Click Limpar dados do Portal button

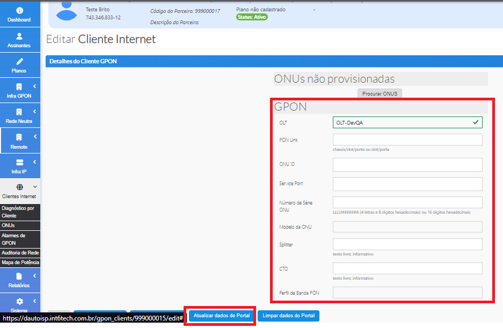pyautogui.click(x=288, y=316)
